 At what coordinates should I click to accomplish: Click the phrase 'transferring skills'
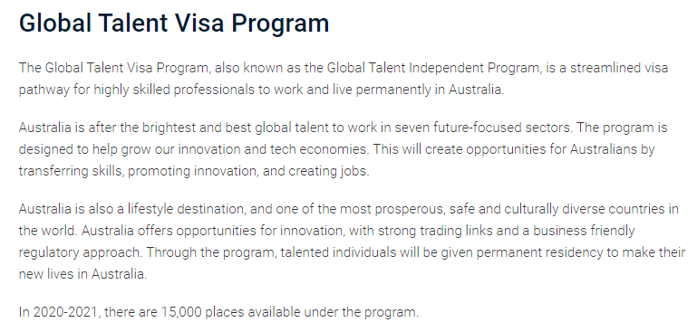(70, 171)
